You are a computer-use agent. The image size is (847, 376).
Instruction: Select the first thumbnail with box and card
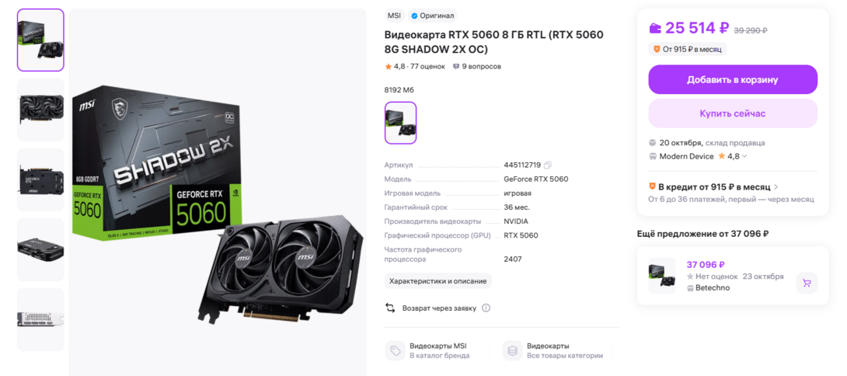[40, 40]
